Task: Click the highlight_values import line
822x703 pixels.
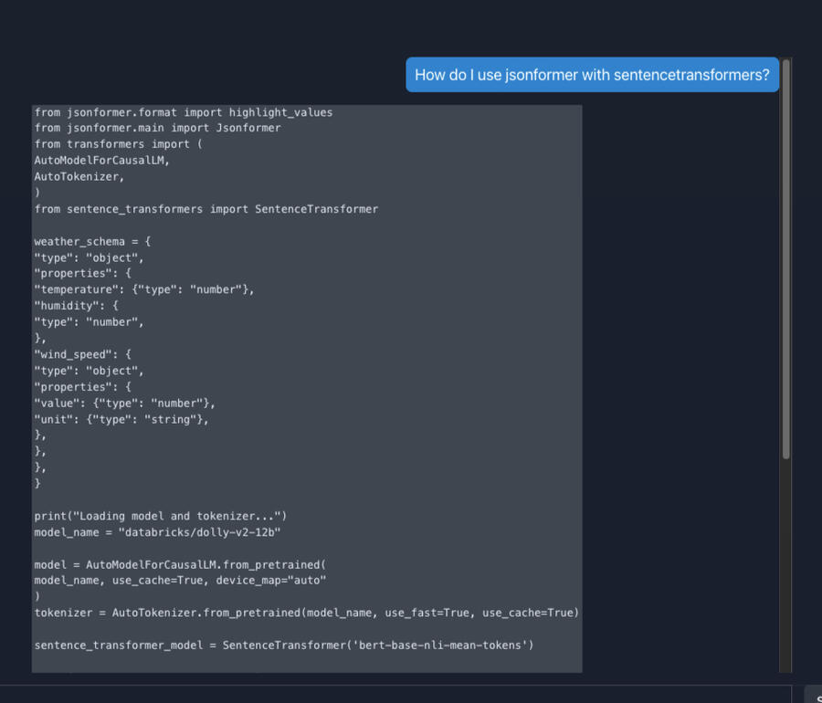Action: pos(184,112)
